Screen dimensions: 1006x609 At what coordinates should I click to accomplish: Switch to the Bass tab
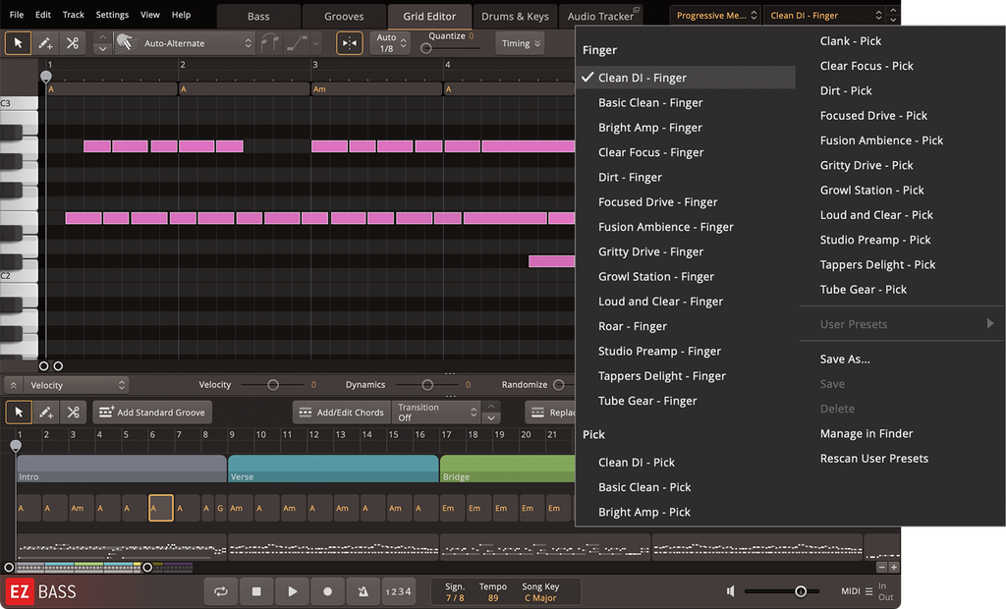point(258,16)
